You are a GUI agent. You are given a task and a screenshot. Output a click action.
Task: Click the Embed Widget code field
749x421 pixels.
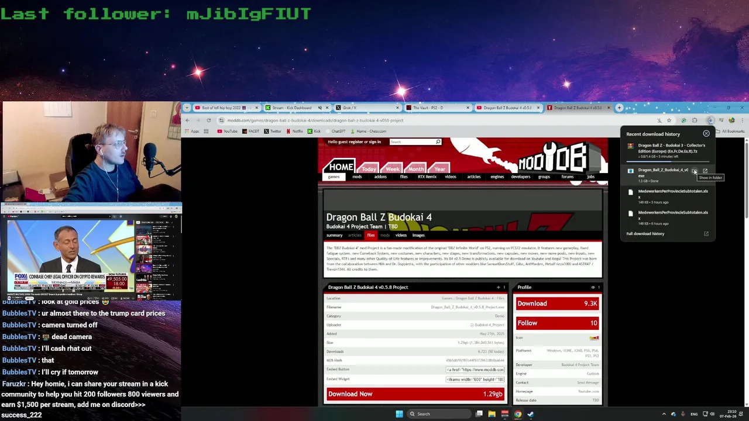(475, 379)
